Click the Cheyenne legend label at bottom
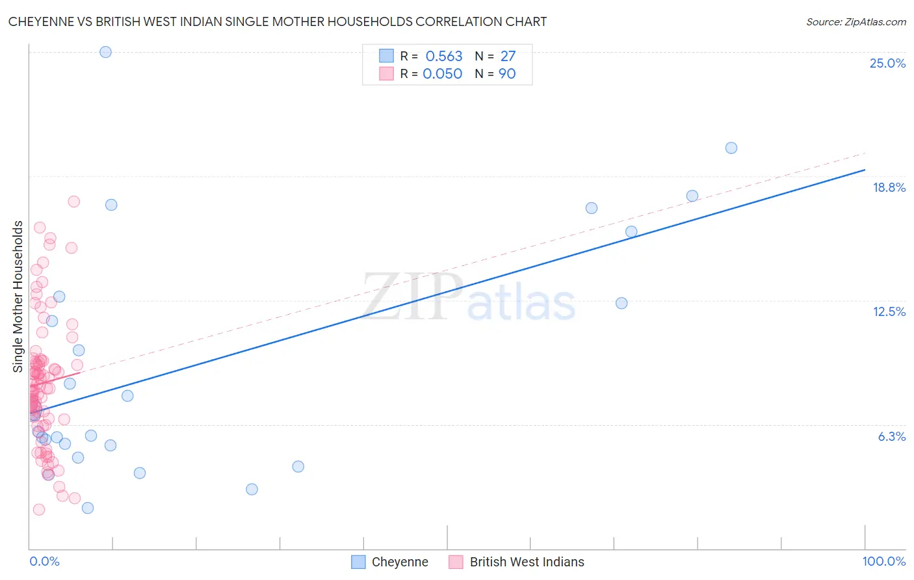Screen dimensions: 914x580 400,562
